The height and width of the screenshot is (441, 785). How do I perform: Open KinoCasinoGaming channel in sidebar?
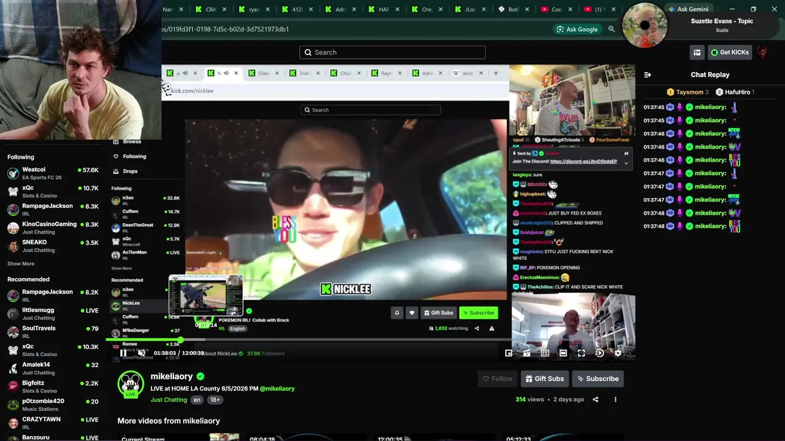(x=53, y=228)
